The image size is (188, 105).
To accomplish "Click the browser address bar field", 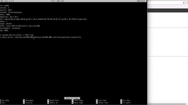I will click(166, 3).
